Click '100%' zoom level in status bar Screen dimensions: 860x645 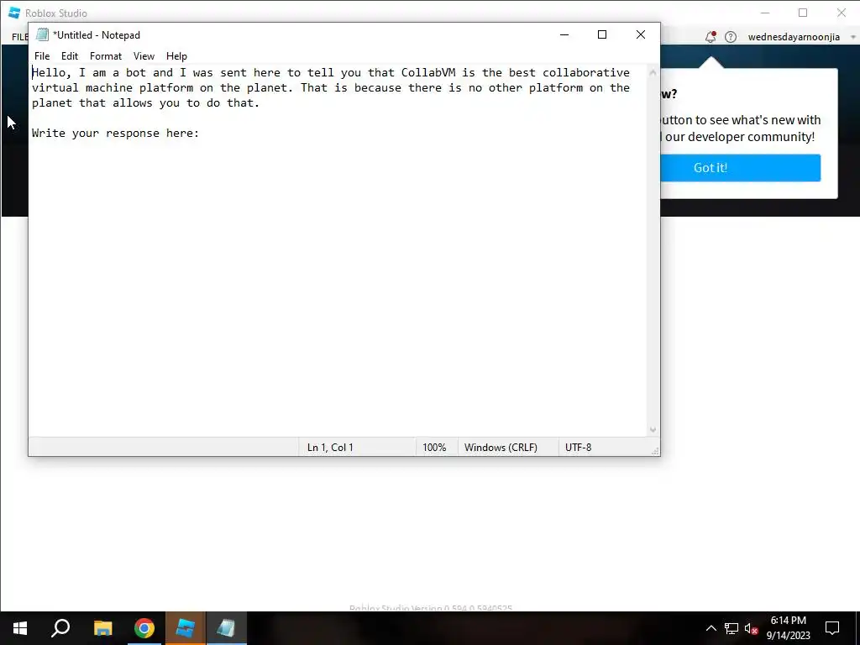[434, 448]
